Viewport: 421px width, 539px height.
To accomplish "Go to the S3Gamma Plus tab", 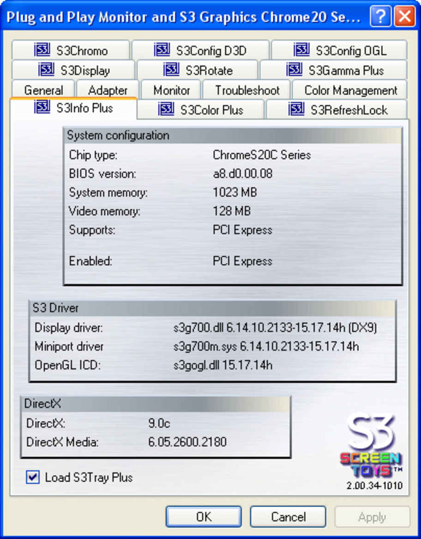I will pyautogui.click(x=334, y=70).
